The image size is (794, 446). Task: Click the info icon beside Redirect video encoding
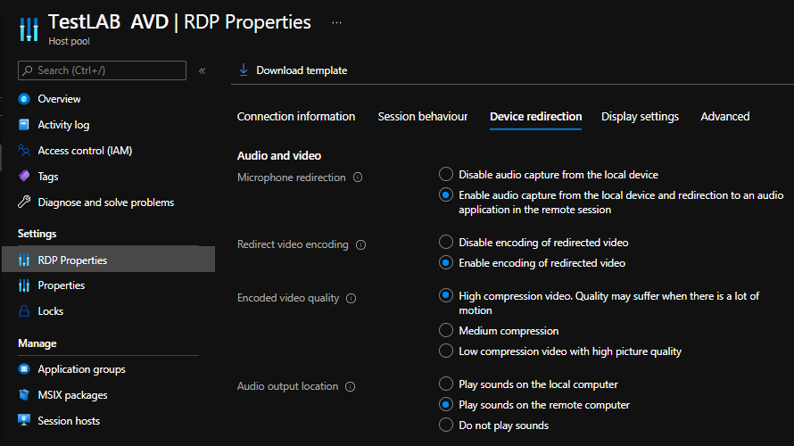click(x=361, y=244)
